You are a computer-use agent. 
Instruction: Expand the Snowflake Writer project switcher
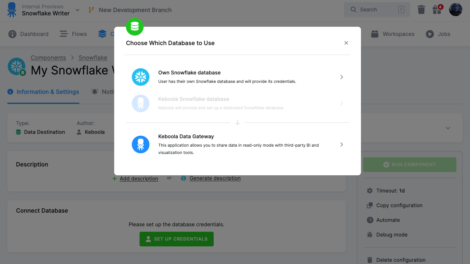tap(77, 10)
